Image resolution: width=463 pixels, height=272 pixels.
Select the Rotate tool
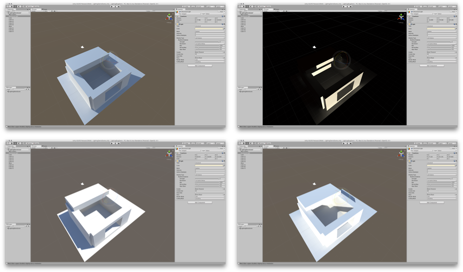[x=15, y=6]
